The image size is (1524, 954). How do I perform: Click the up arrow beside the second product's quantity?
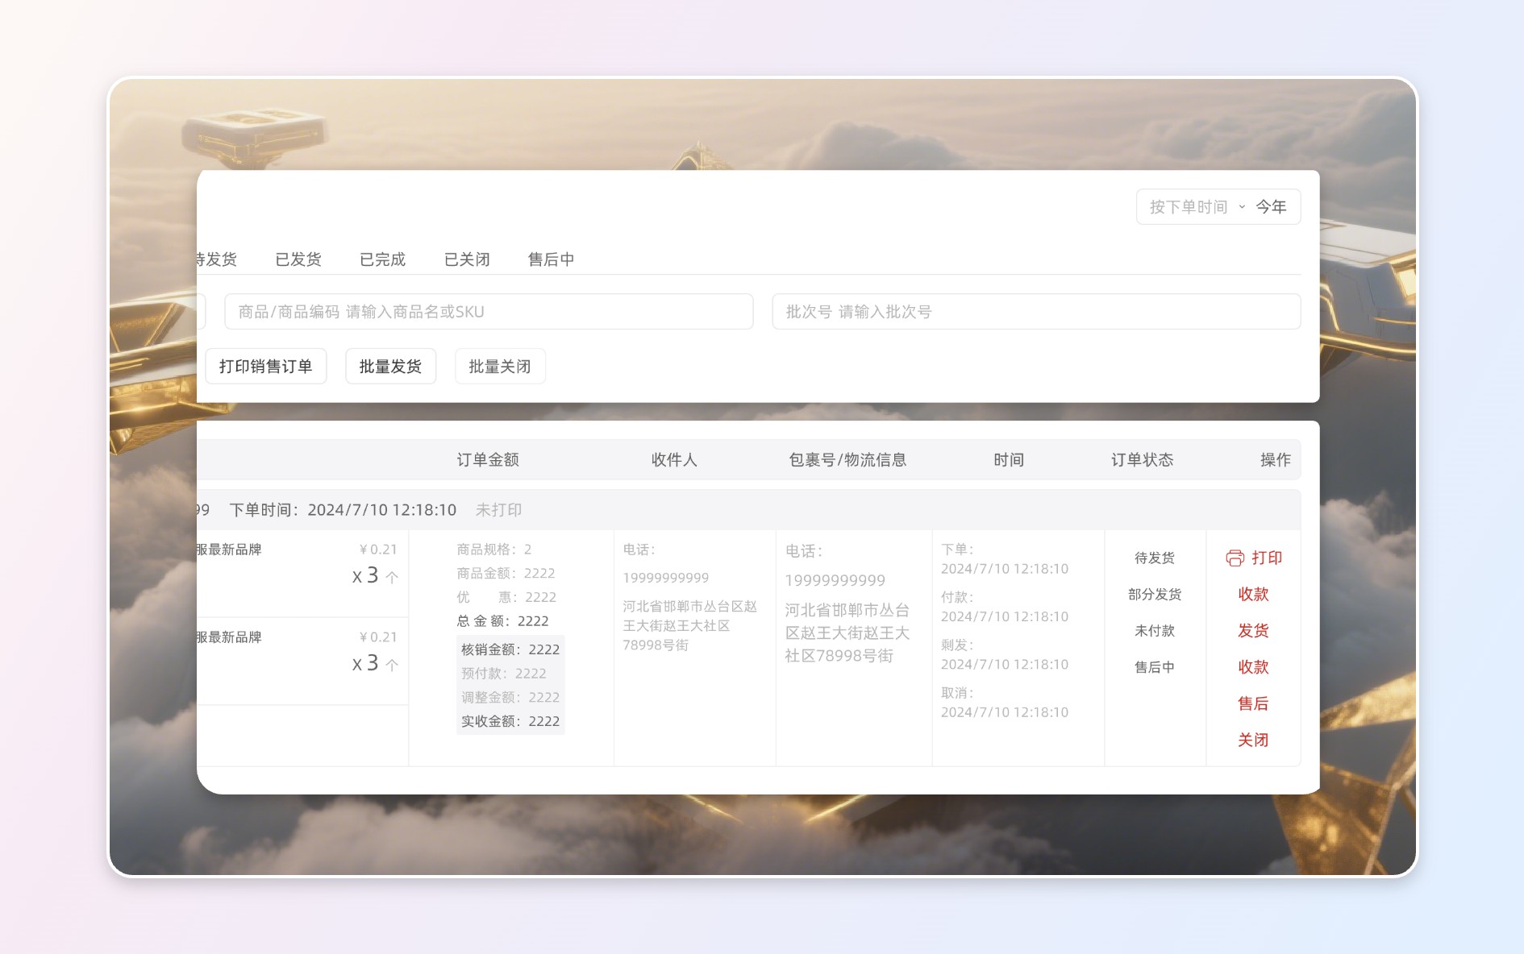pyautogui.click(x=392, y=665)
